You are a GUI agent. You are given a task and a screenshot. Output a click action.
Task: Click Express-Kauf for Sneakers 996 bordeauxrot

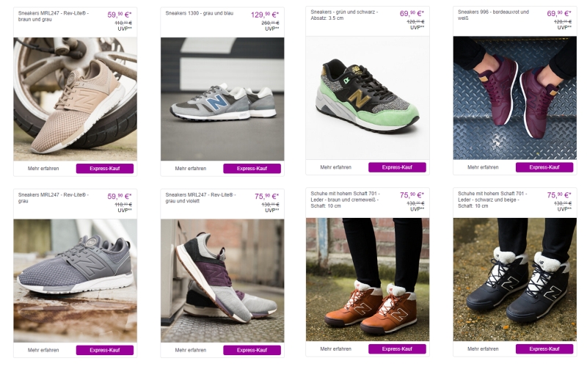point(544,167)
